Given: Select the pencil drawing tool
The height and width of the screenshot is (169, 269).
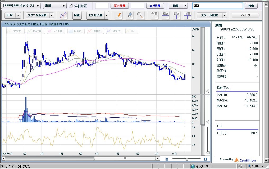Looking at the screenshot, I should (119, 15).
